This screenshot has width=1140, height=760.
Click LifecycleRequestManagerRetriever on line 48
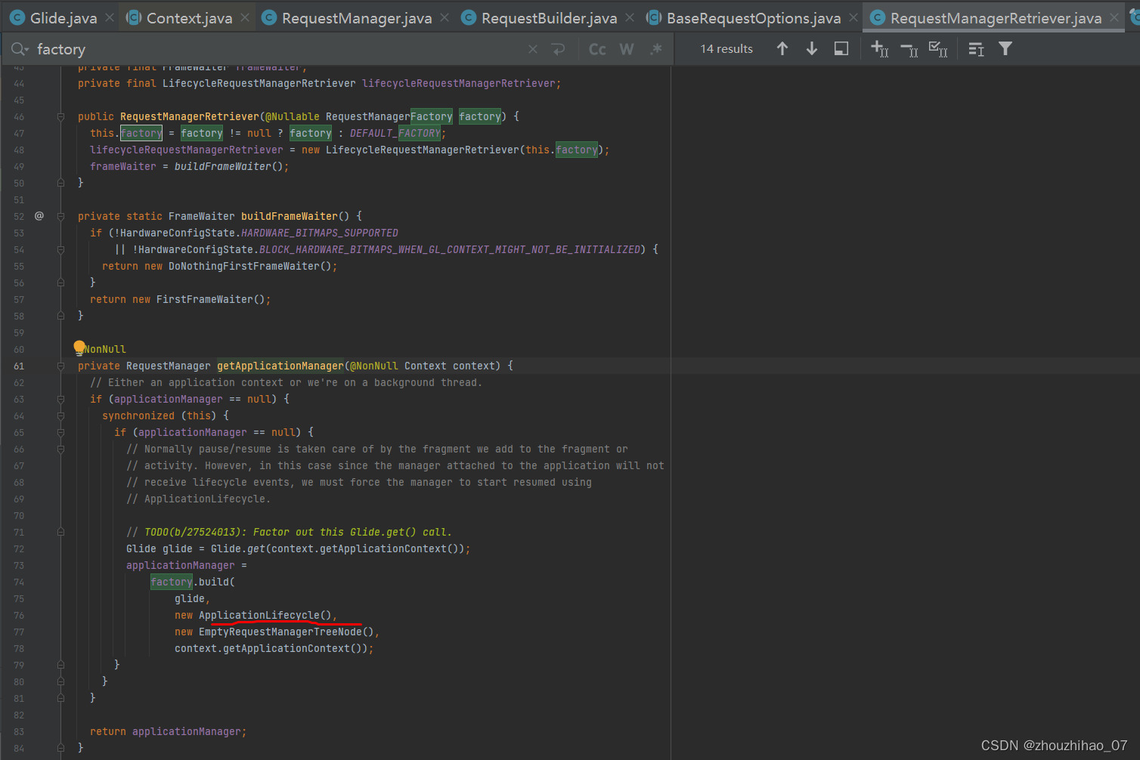(x=423, y=150)
